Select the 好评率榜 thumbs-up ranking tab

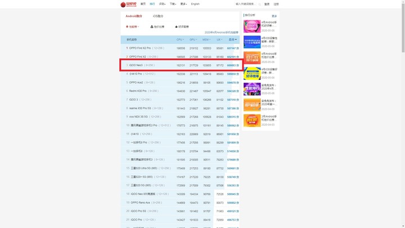(182, 26)
